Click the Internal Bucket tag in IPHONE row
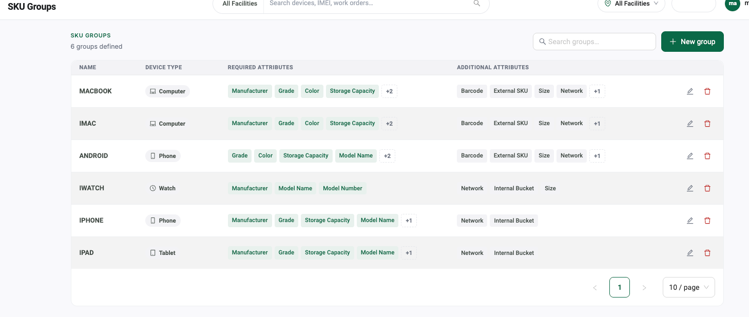 [x=514, y=221]
